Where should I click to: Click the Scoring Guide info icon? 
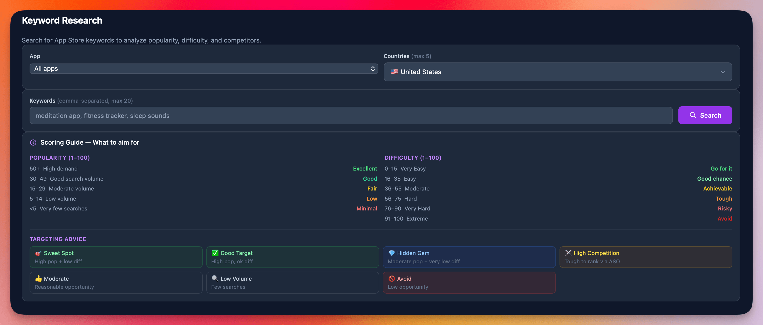pos(33,143)
